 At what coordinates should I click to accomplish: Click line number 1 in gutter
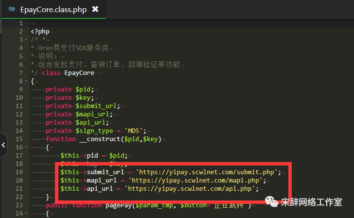(x=20, y=23)
